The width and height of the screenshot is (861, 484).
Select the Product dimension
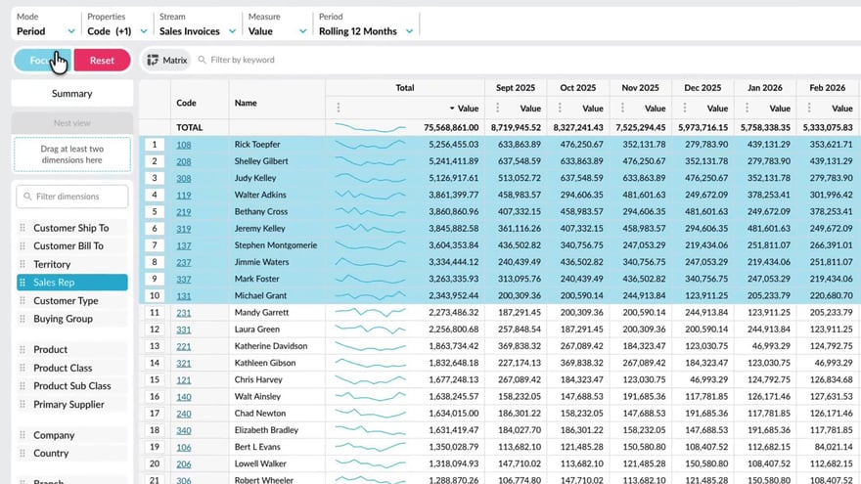72,350
